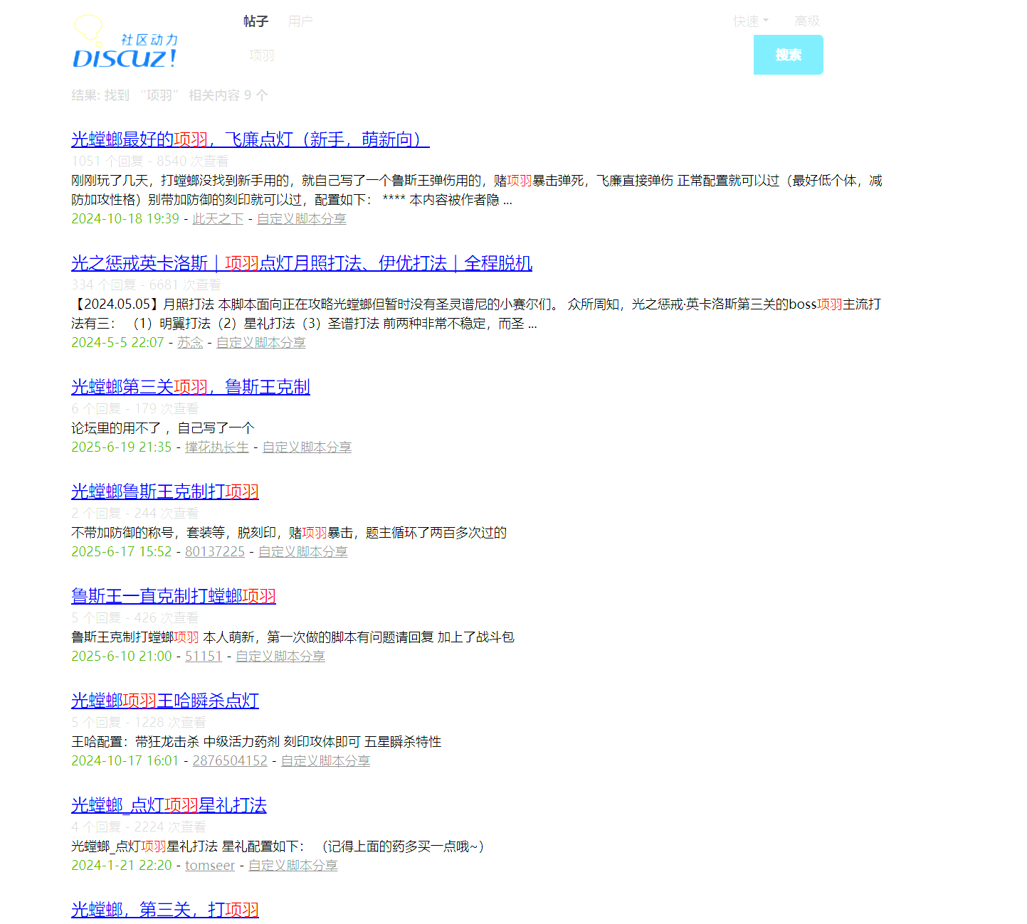
Task: Click stats text 5 个回复 - 426 次查看
Action: click(135, 618)
